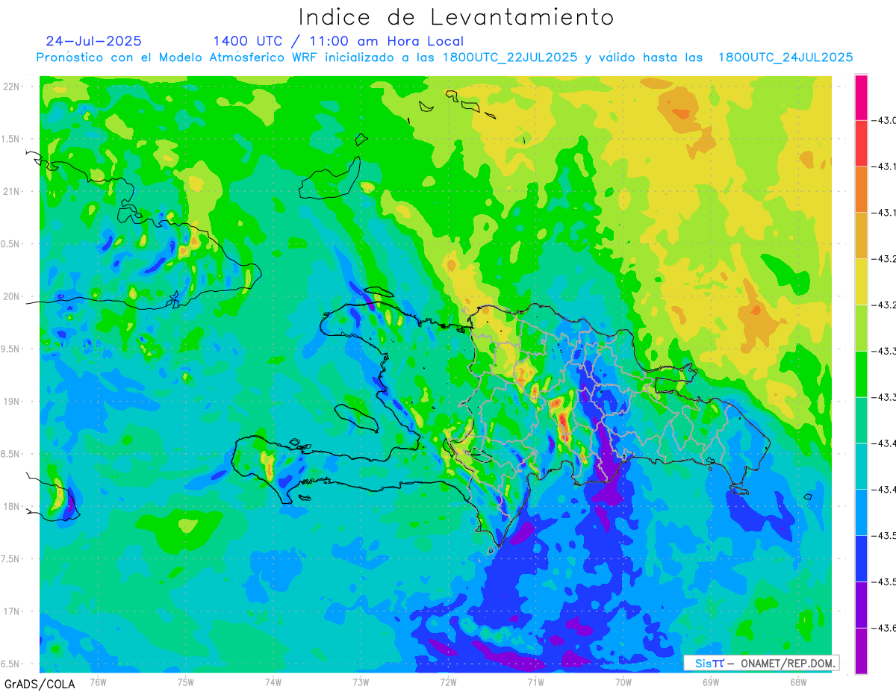
Task: Click the '17N' latitude label
Action: coord(13,612)
